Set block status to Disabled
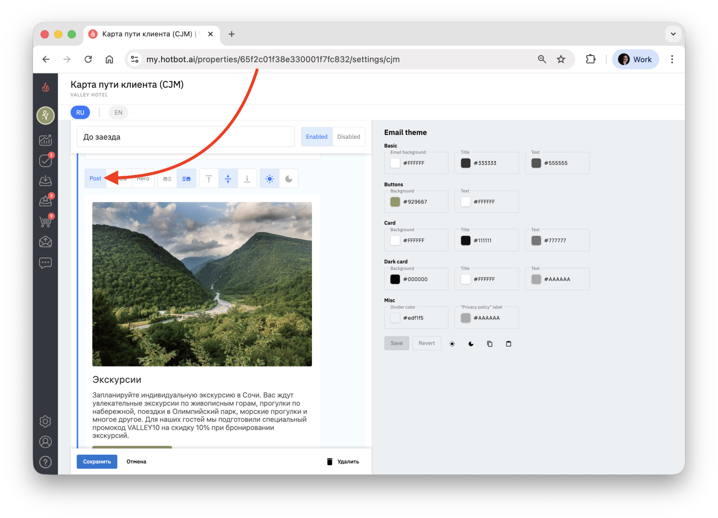 click(x=349, y=137)
